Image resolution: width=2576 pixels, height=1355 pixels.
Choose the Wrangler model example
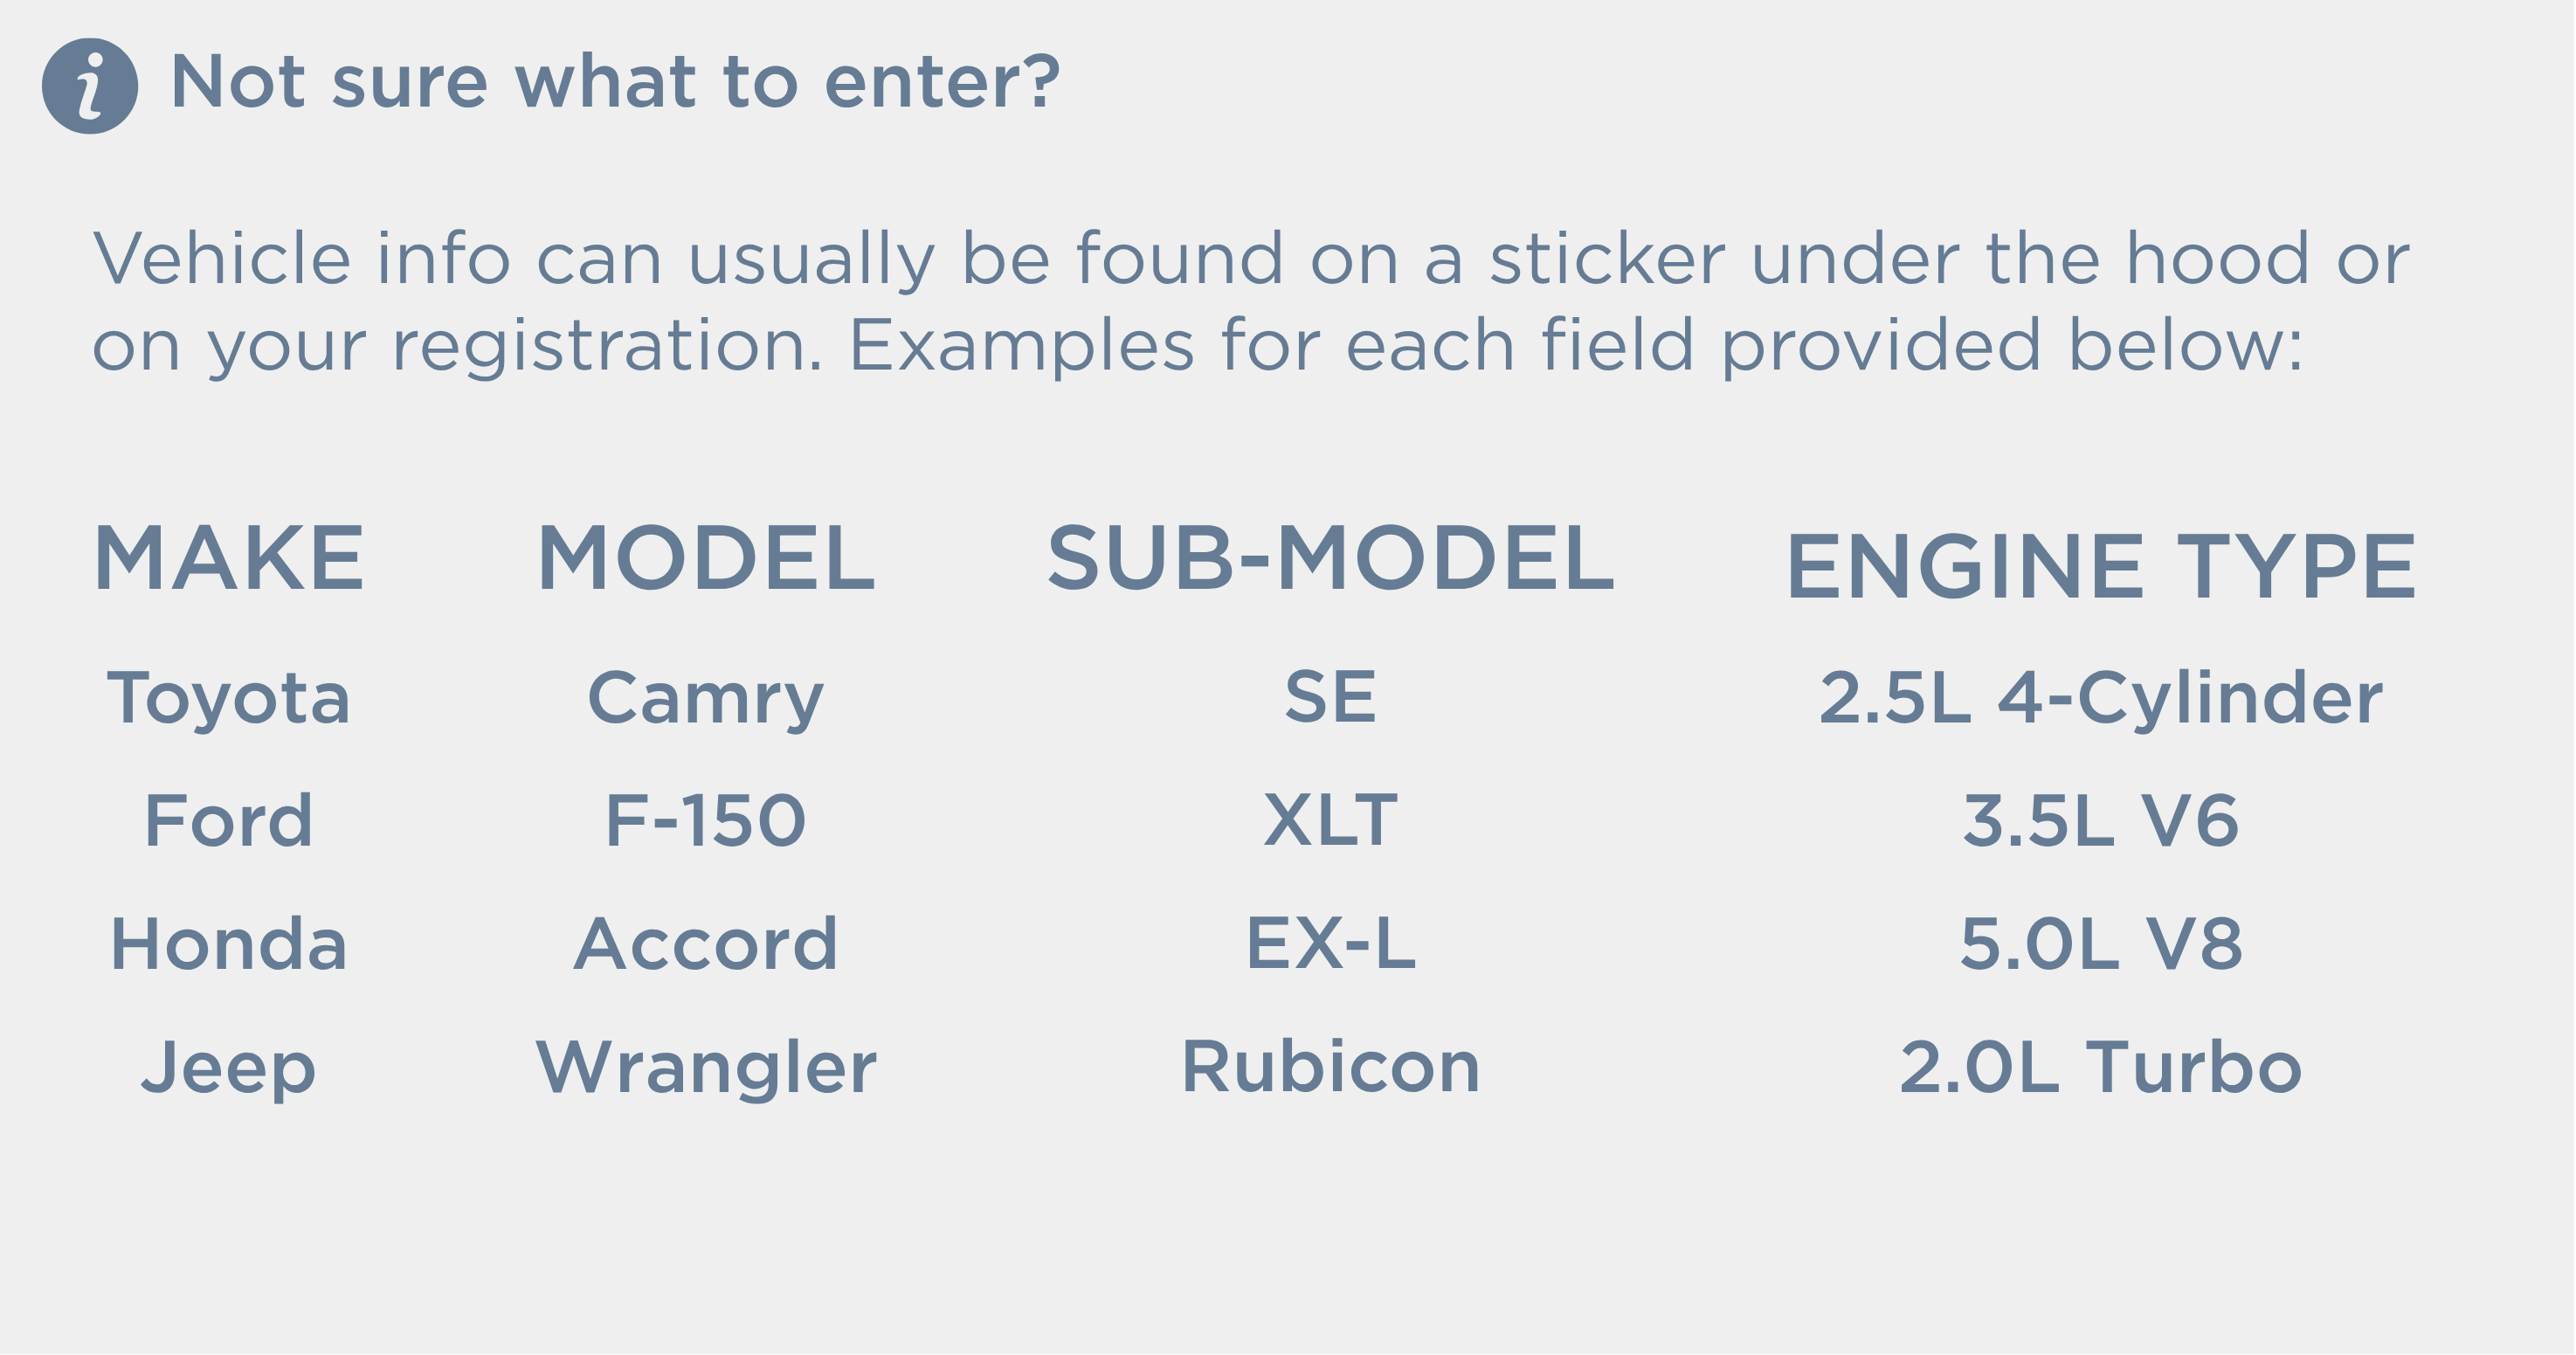(x=706, y=1068)
